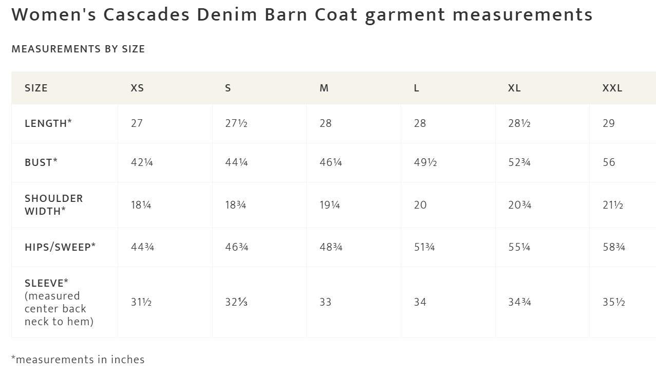Screen dimensions: 656x374
Task: Select the L bust value 49½
Action: [425, 162]
